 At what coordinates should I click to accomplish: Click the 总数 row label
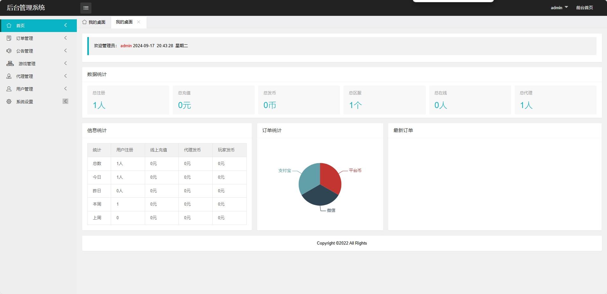click(97, 163)
